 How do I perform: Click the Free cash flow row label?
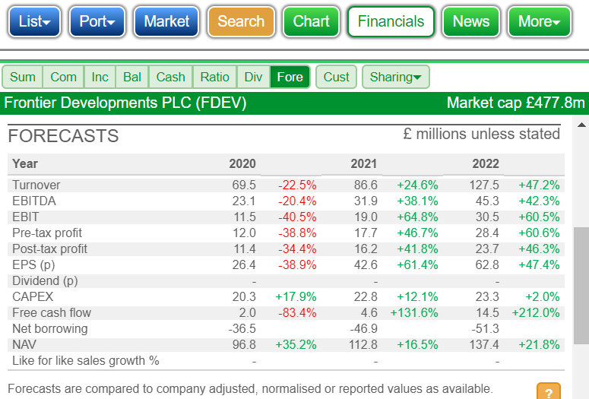tap(52, 313)
